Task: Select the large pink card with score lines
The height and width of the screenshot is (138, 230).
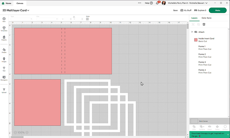Action: pyautogui.click(x=63, y=51)
